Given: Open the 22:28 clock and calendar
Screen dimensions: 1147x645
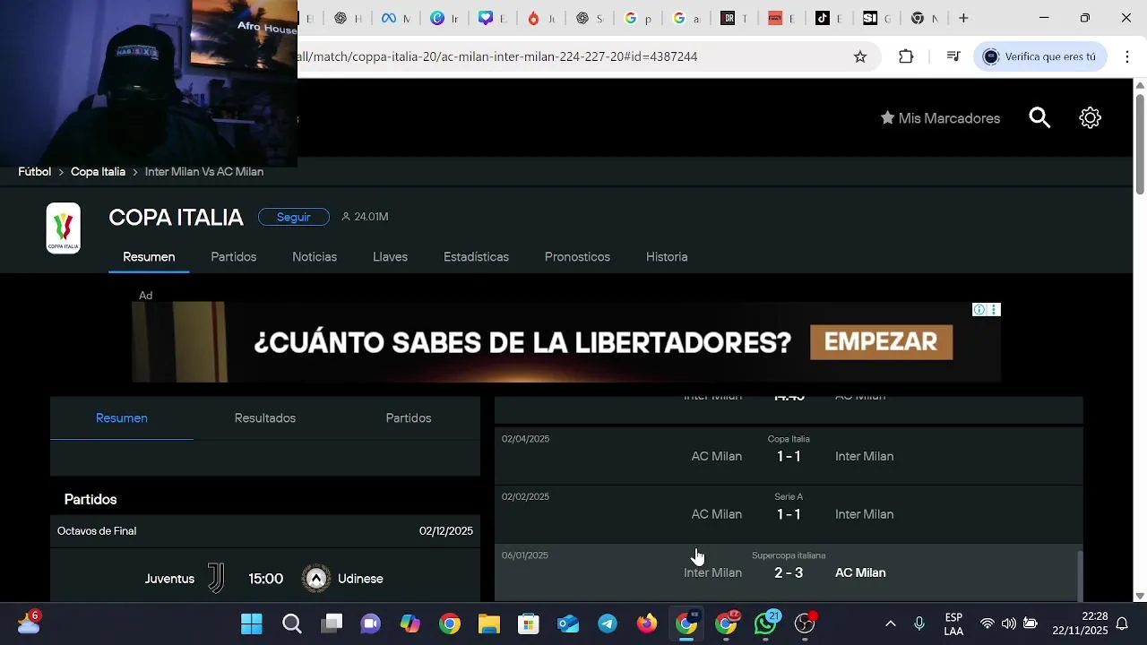Looking at the screenshot, I should (1080, 623).
